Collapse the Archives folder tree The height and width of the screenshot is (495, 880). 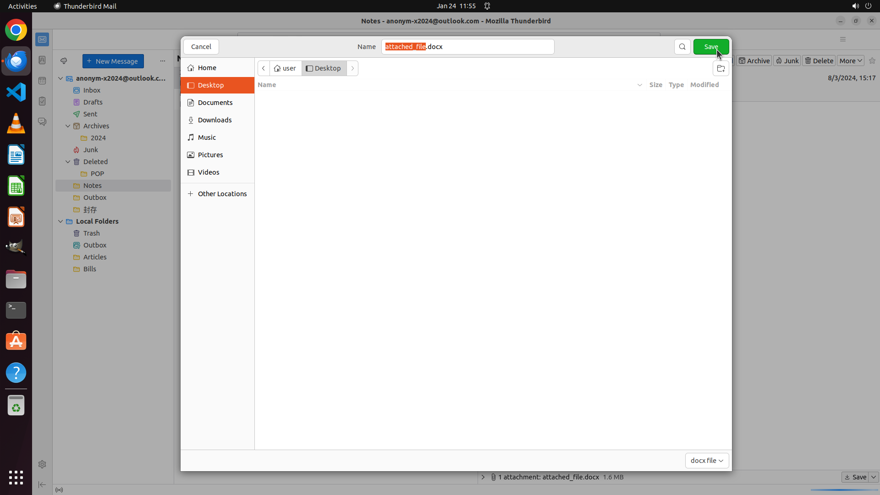[x=68, y=126]
